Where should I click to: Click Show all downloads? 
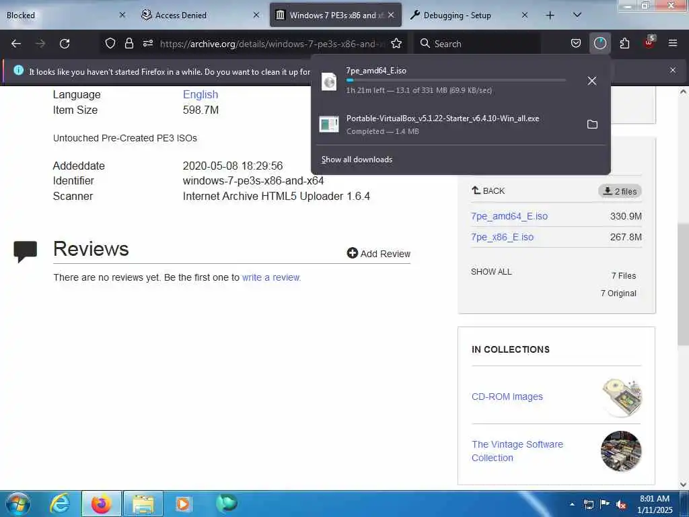[x=357, y=160]
